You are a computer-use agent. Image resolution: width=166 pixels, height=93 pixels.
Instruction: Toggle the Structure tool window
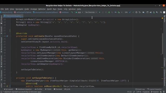click(x=1, y=75)
